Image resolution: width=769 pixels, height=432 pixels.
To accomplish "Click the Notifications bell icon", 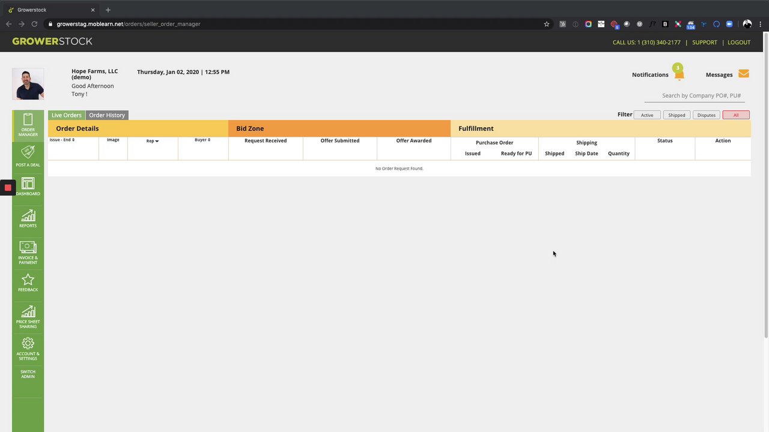I will 679,74.
